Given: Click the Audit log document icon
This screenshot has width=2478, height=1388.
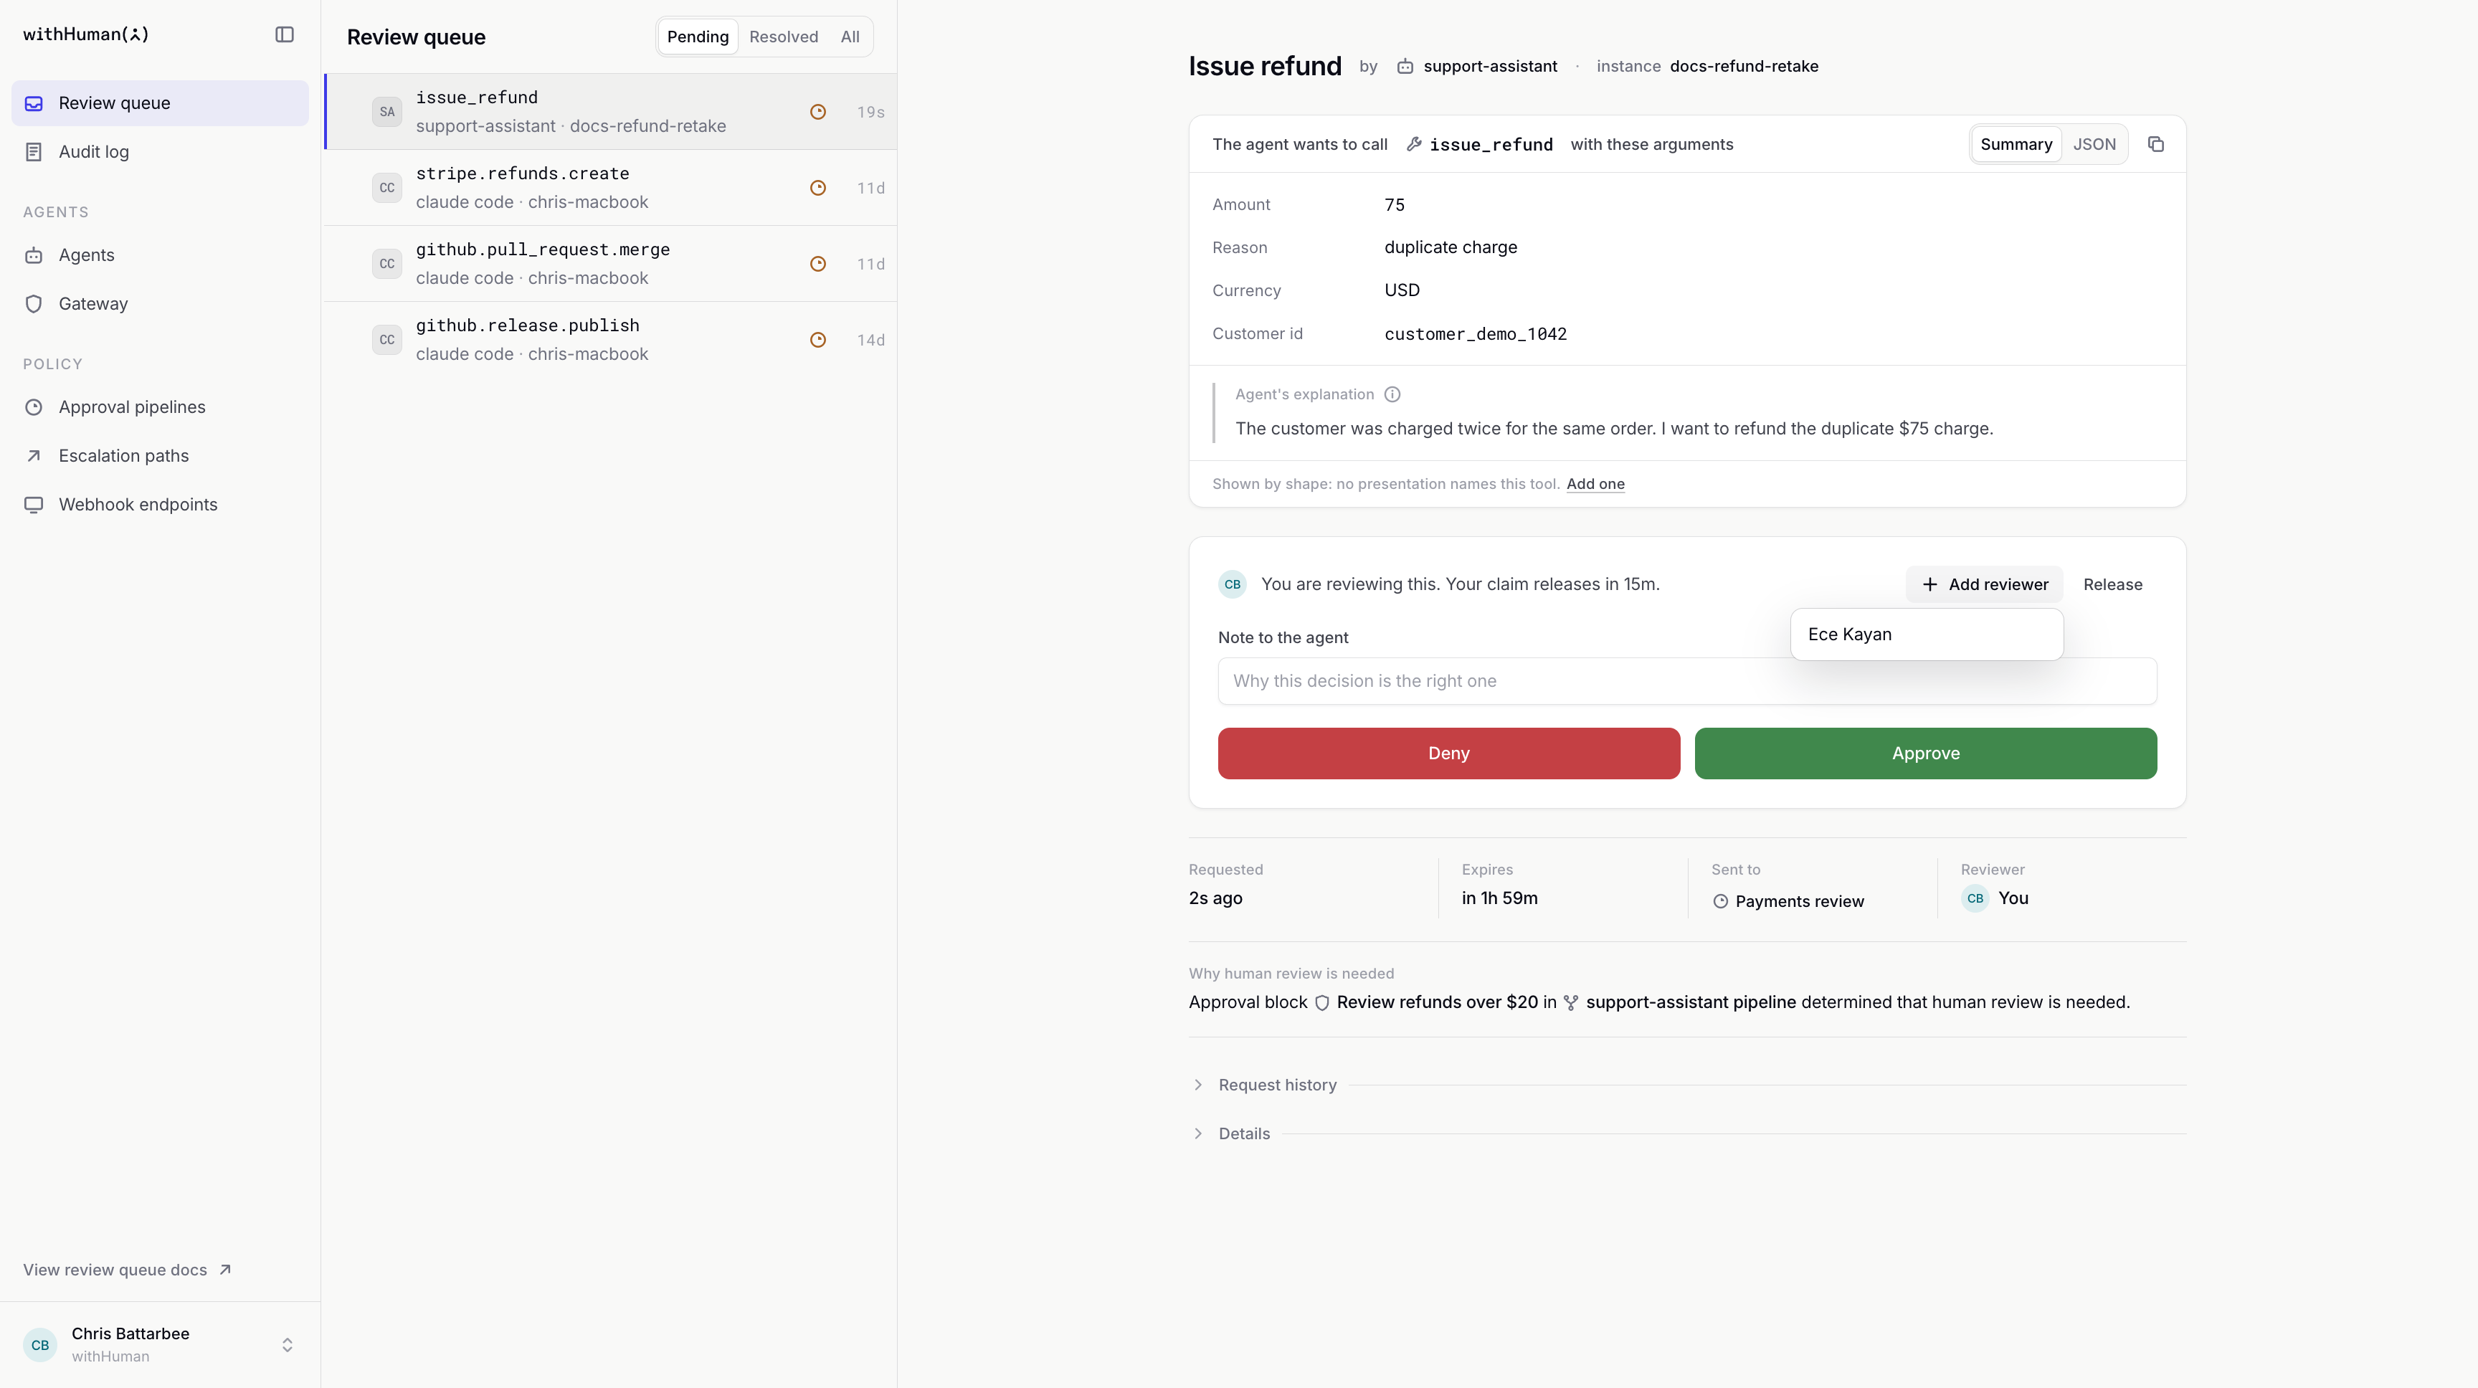Looking at the screenshot, I should coord(34,152).
